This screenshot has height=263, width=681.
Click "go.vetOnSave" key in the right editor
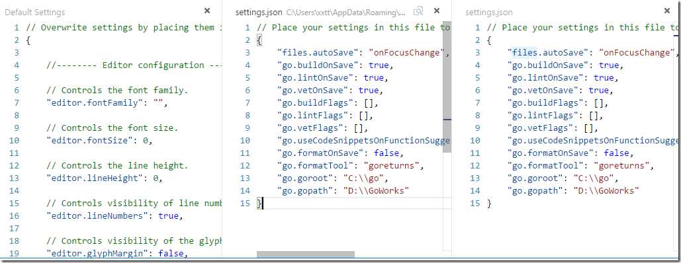coord(543,91)
